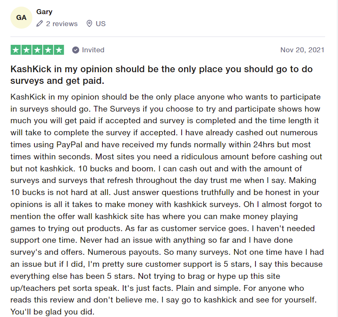Click the Invited checkmark badge icon
This screenshot has height=317, width=338.
75,50
